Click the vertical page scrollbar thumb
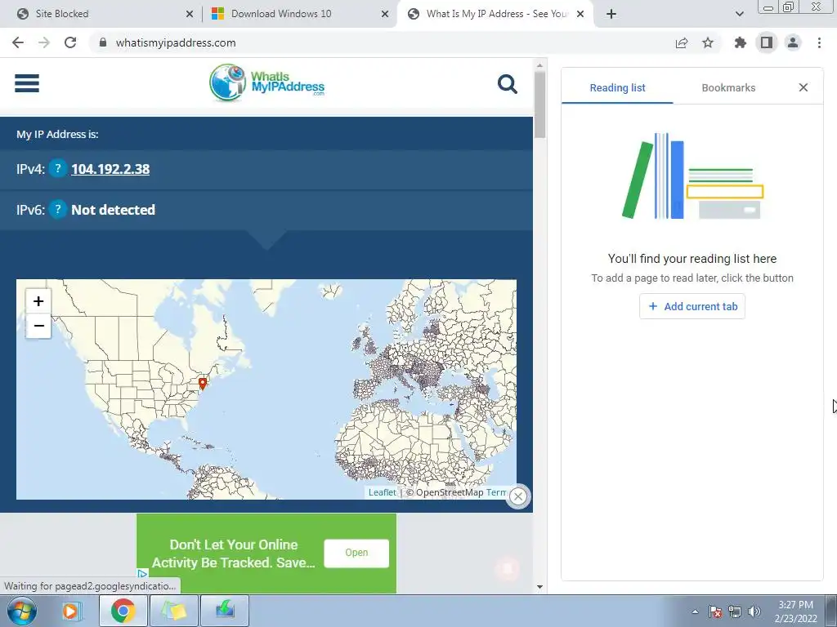837x627 pixels. (539, 104)
